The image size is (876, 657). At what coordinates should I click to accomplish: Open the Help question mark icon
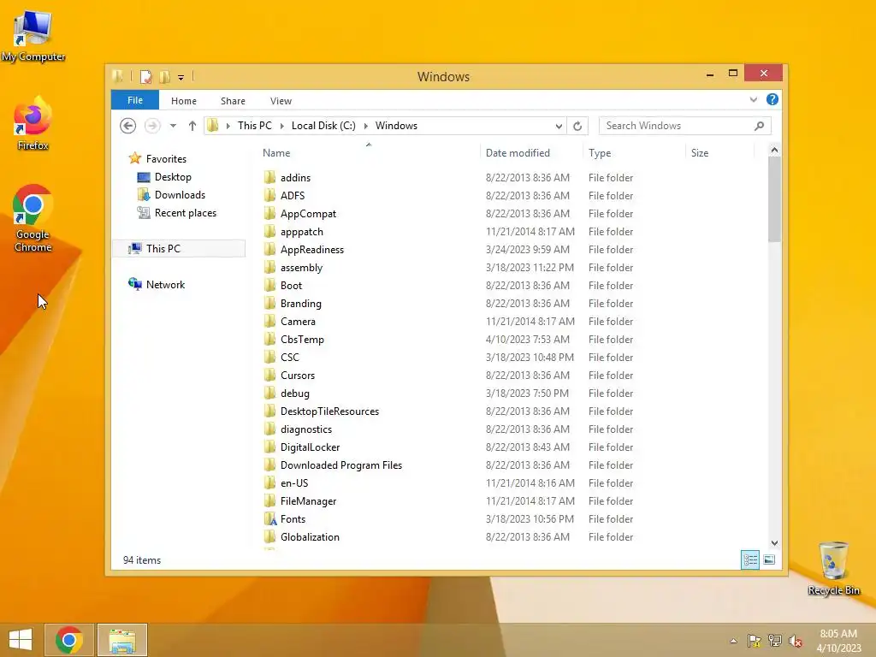tap(772, 99)
